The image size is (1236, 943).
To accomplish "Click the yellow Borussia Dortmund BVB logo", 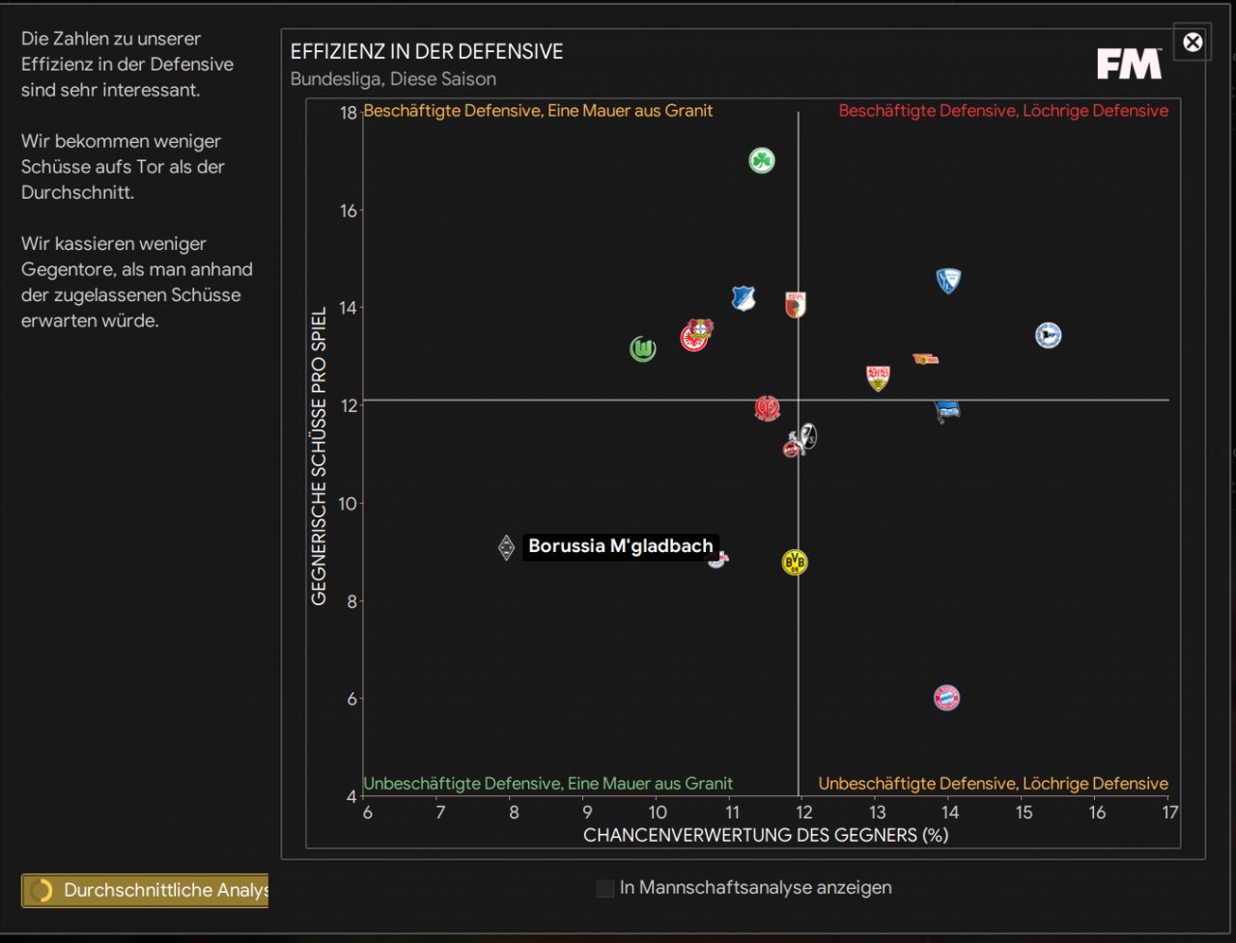I will click(794, 562).
